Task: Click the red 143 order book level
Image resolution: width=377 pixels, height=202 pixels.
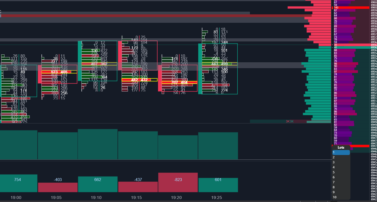Action: point(351,8)
